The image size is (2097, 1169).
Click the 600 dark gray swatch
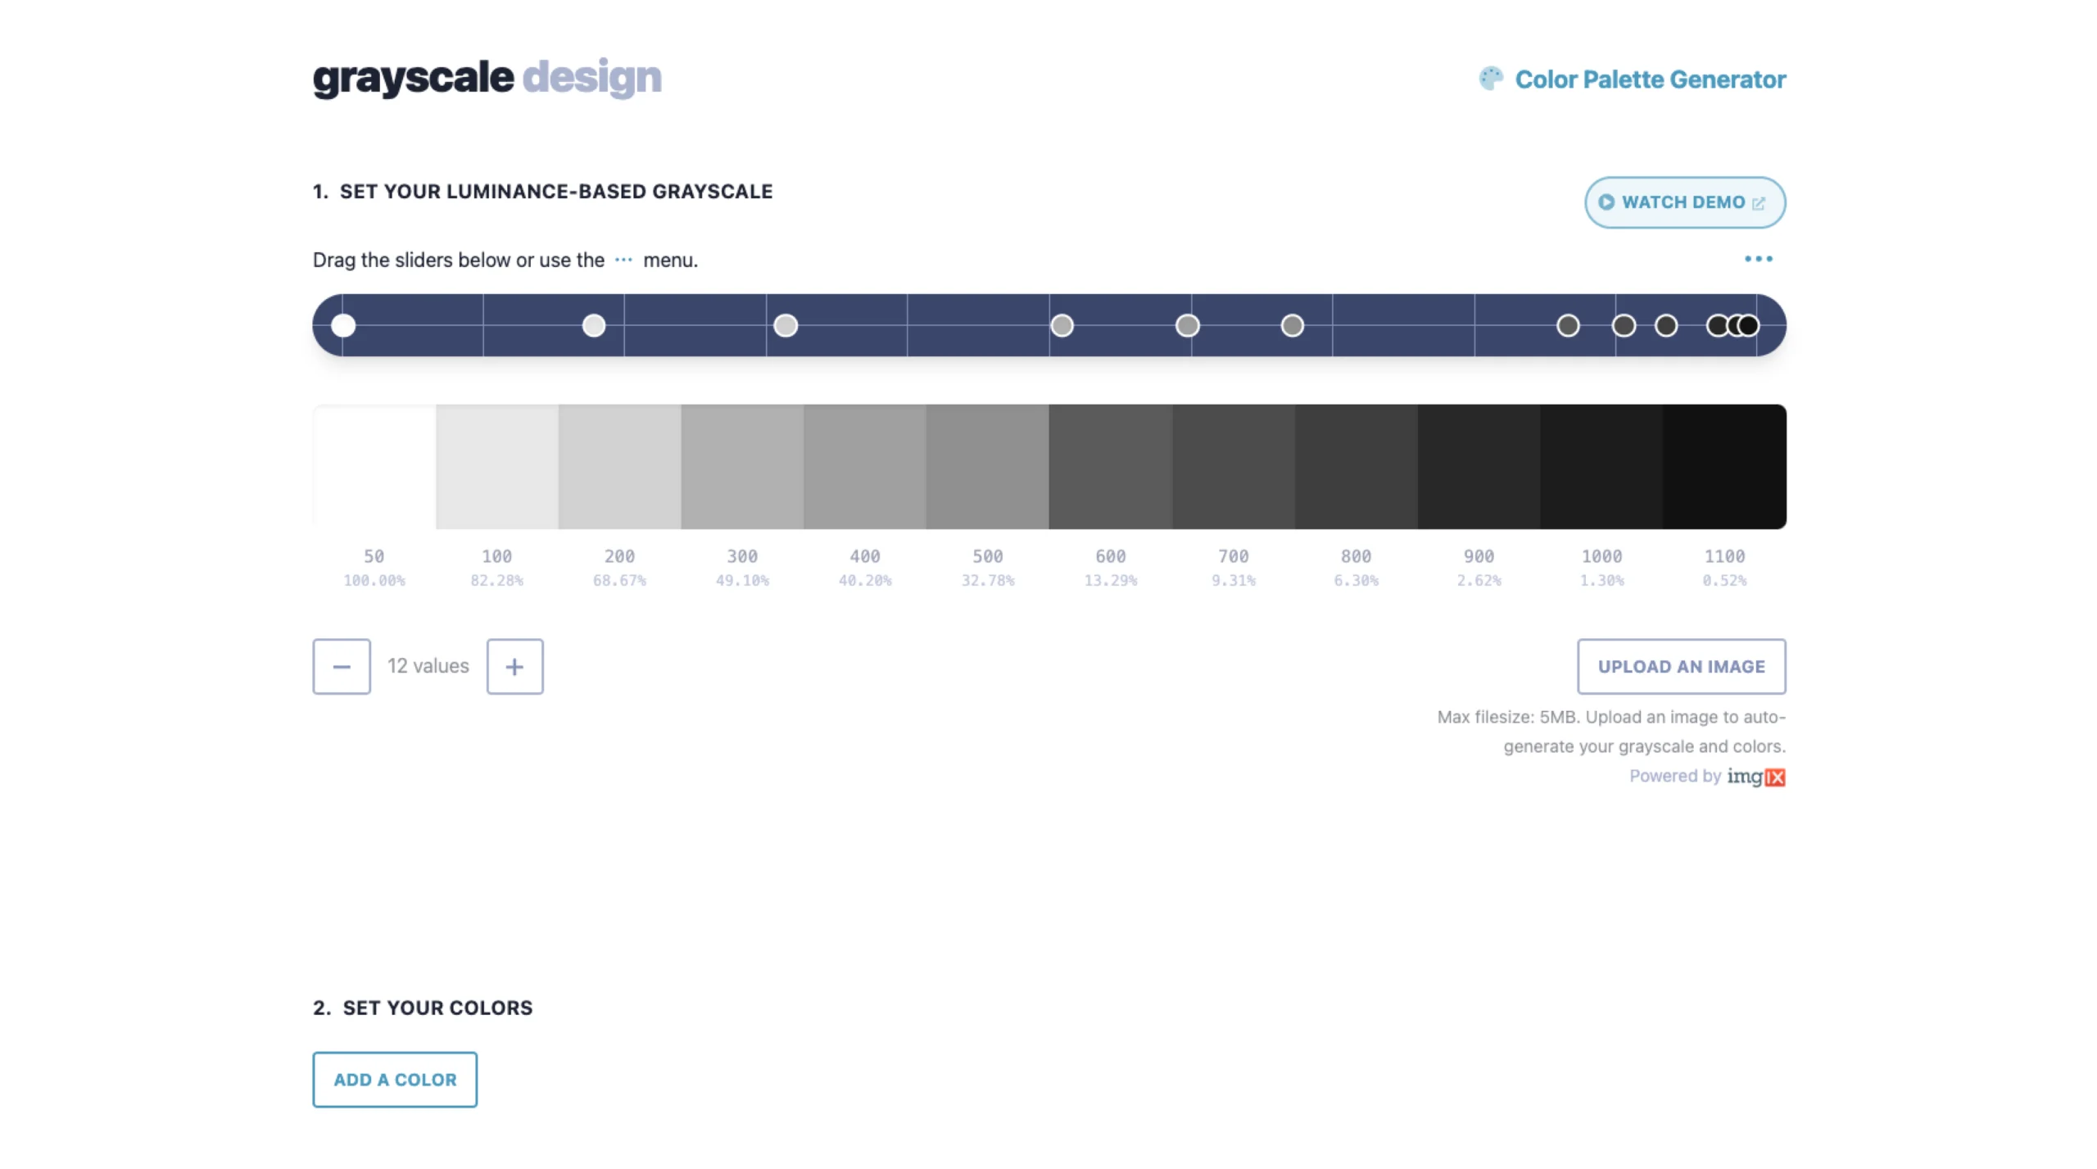pos(1111,466)
